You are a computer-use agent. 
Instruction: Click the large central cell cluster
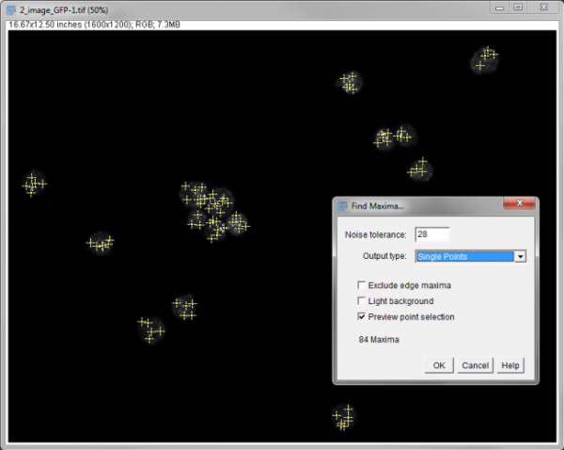[x=212, y=210]
